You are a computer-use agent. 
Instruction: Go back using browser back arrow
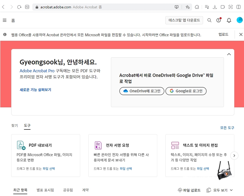click(x=3, y=7)
